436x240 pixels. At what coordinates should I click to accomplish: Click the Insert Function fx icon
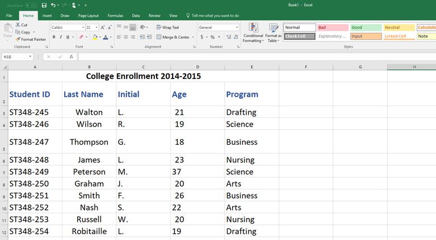pos(71,57)
